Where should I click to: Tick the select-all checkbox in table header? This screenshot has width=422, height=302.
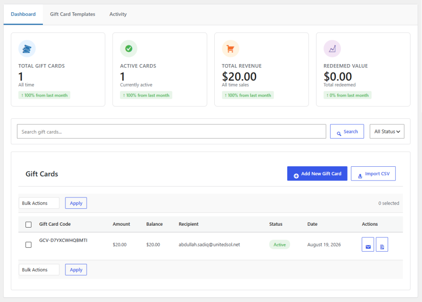[x=29, y=224]
